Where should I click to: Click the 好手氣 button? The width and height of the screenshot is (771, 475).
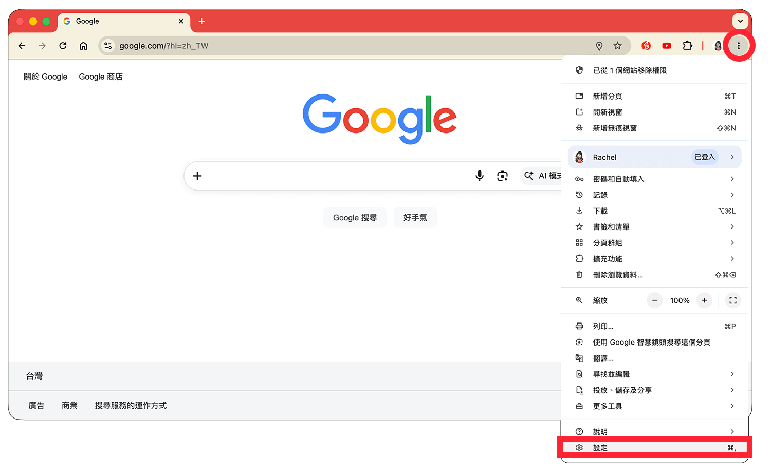click(x=415, y=218)
